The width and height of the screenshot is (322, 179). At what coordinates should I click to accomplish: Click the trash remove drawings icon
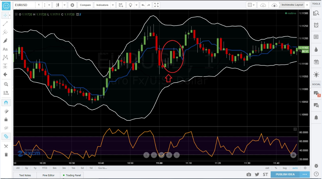click(6, 154)
